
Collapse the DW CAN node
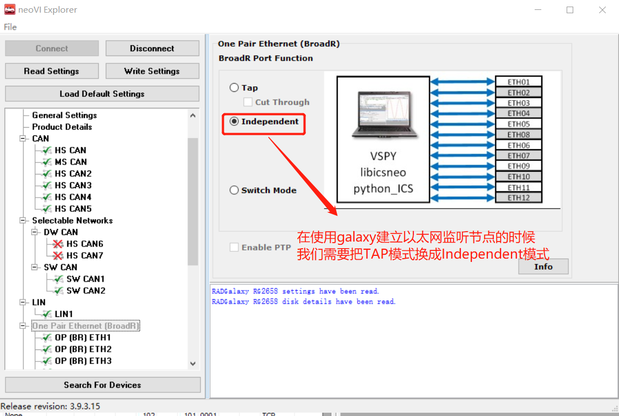pos(34,232)
